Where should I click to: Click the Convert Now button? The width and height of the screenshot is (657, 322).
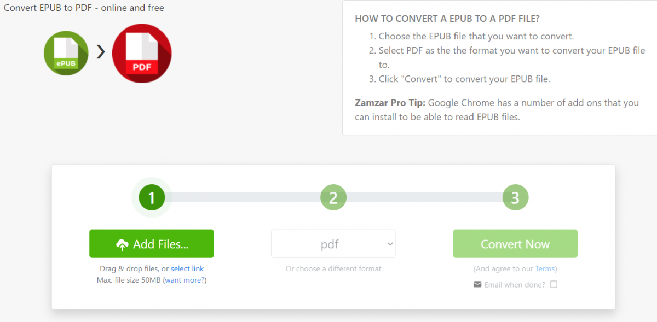[x=515, y=244]
